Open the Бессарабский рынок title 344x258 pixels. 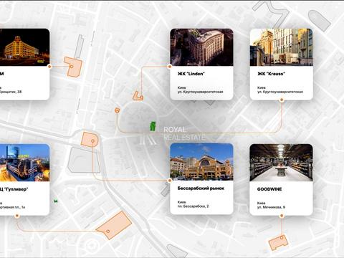click(201, 188)
